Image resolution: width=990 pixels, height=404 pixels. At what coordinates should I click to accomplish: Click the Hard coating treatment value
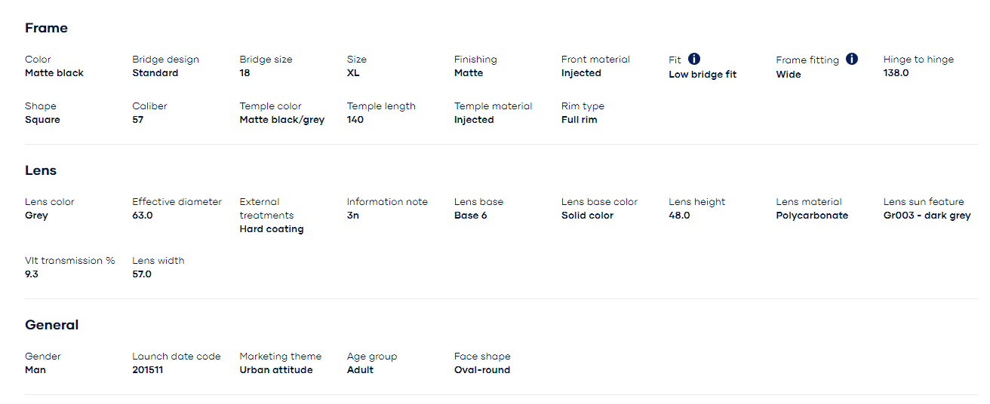coord(272,229)
